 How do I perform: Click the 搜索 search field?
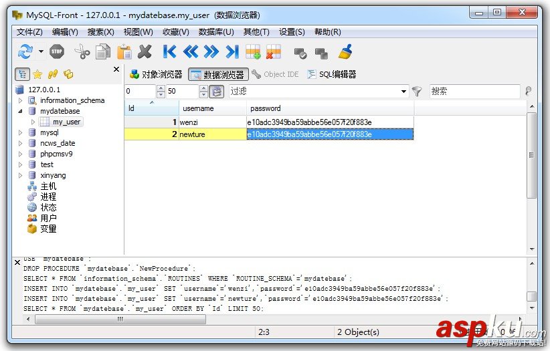click(x=474, y=92)
